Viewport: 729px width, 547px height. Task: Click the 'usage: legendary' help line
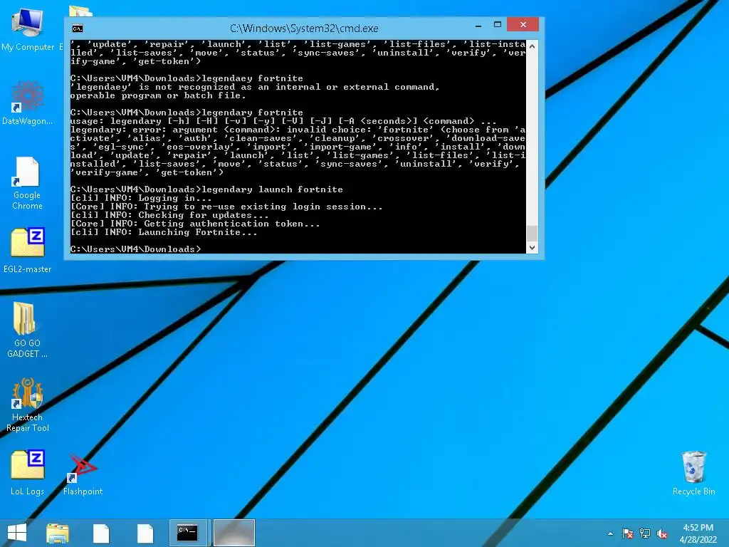click(283, 121)
